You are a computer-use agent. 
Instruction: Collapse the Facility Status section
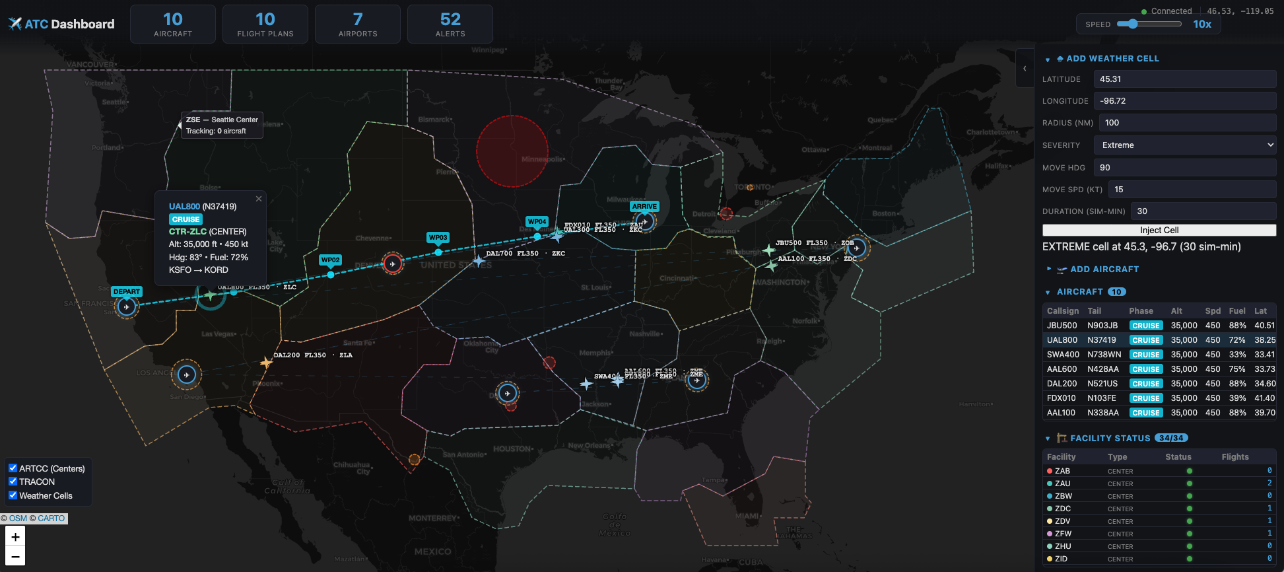point(1048,439)
